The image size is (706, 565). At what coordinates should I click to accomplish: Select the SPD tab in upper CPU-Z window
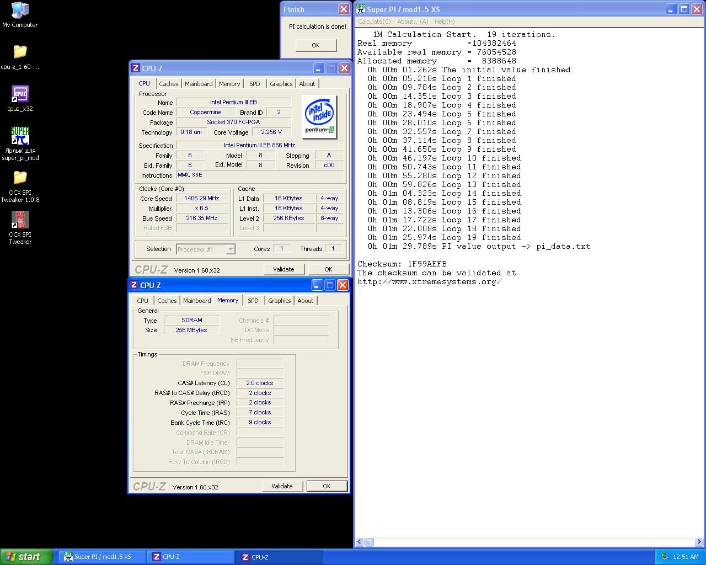[x=255, y=84]
